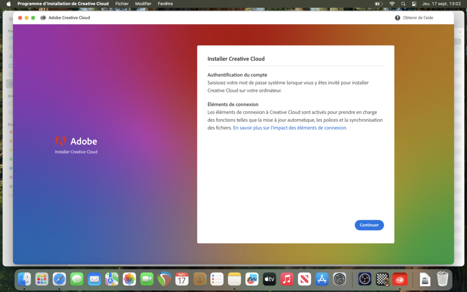Launch Safari from the Dock
Image resolution: width=467 pixels, height=292 pixels.
(x=59, y=279)
